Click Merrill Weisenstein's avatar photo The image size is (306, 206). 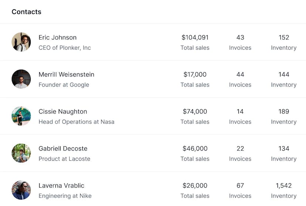tap(21, 79)
